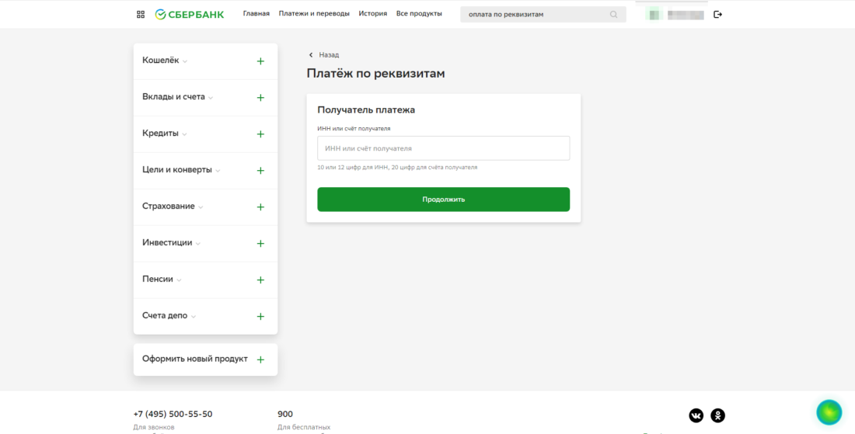The image size is (855, 434).
Task: Click the Sberbank logo
Action: [x=190, y=14]
